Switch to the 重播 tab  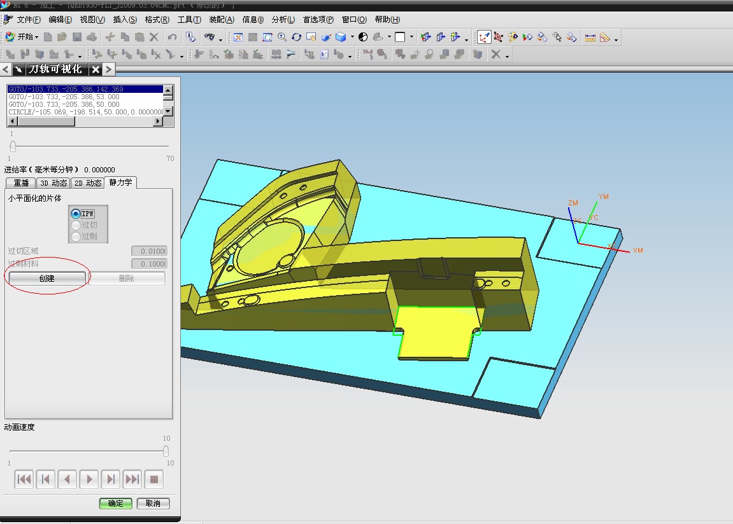(x=21, y=183)
